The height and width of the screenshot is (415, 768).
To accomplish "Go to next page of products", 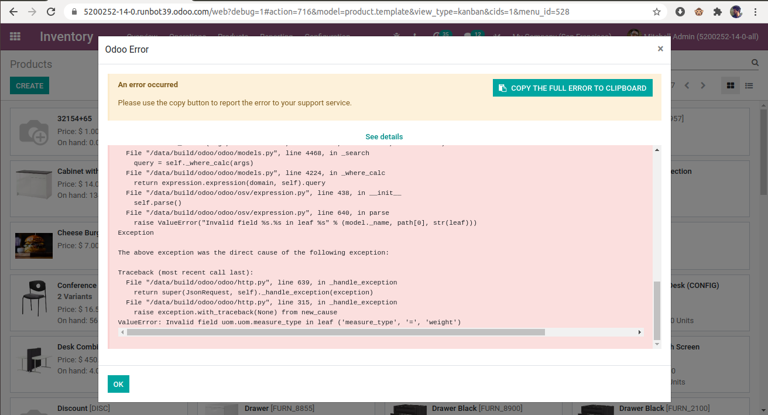I will coord(703,85).
